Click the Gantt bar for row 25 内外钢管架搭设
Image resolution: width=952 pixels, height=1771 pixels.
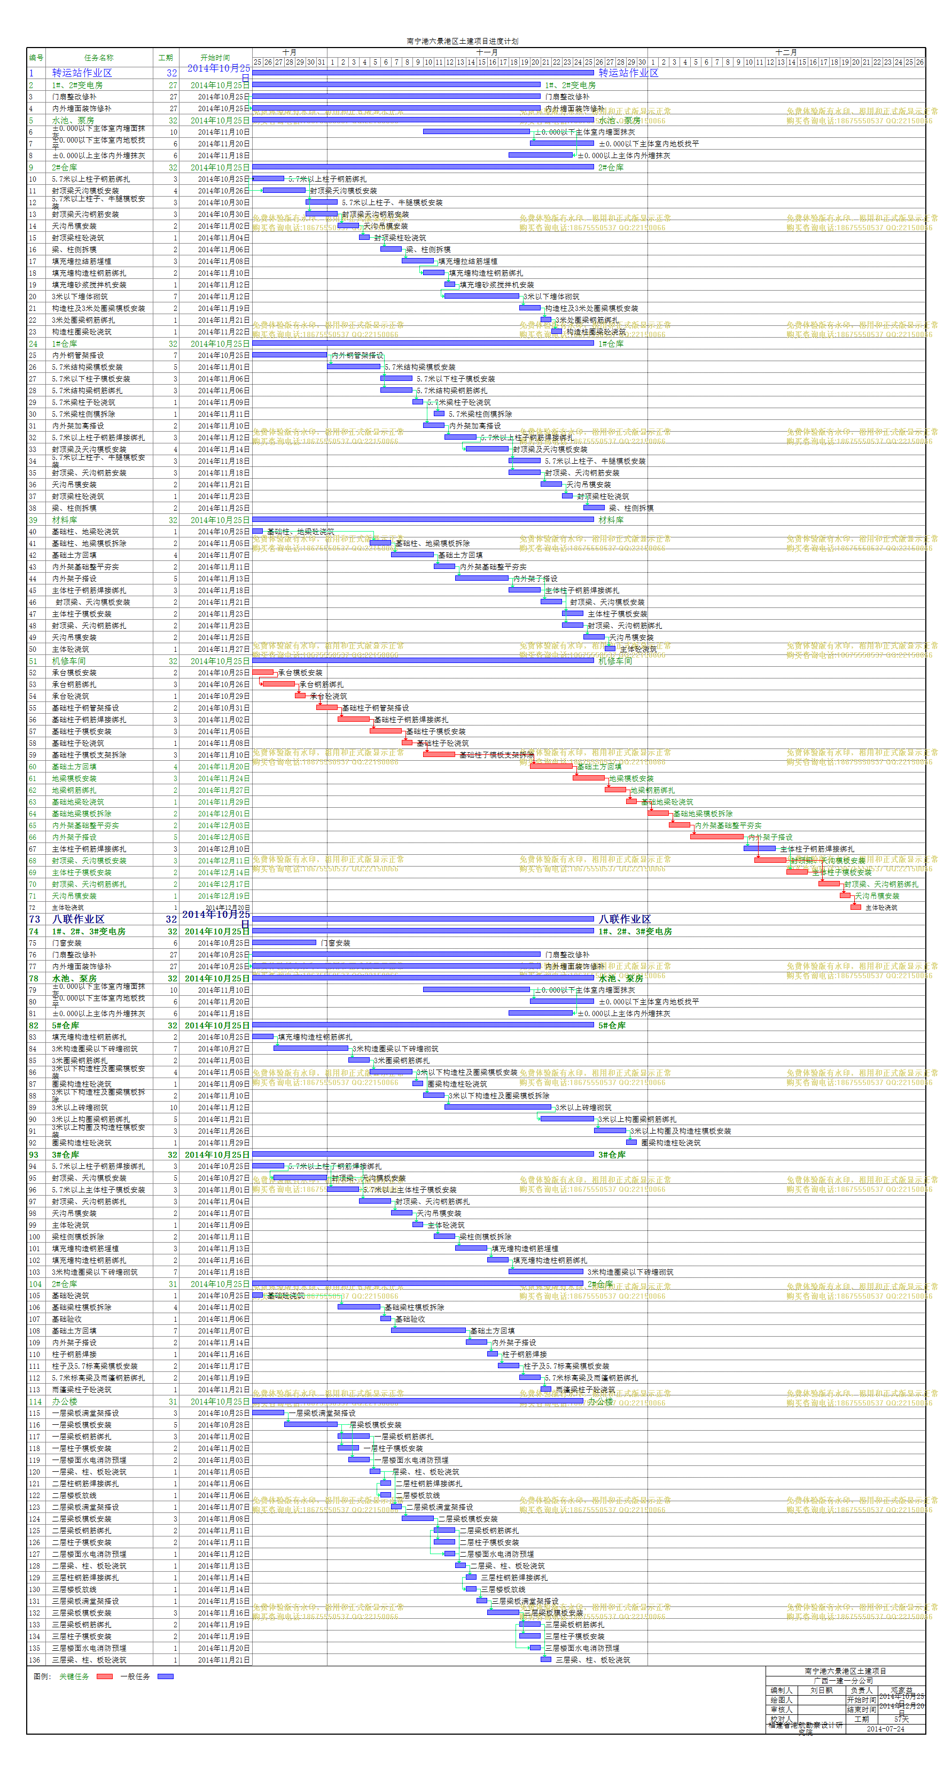[x=290, y=355]
